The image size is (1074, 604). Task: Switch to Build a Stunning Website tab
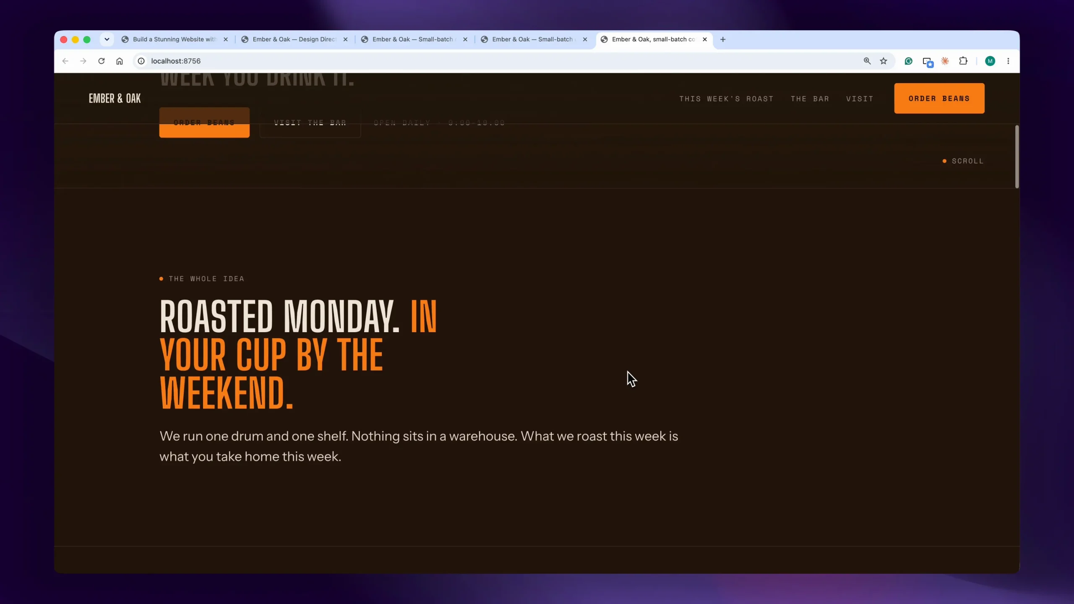click(x=175, y=39)
